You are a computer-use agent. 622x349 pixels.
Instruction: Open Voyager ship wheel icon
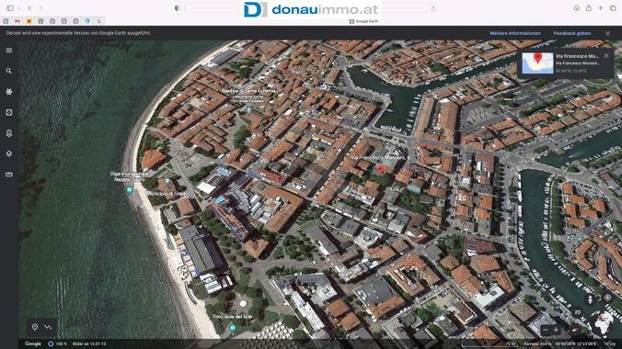pos(8,92)
